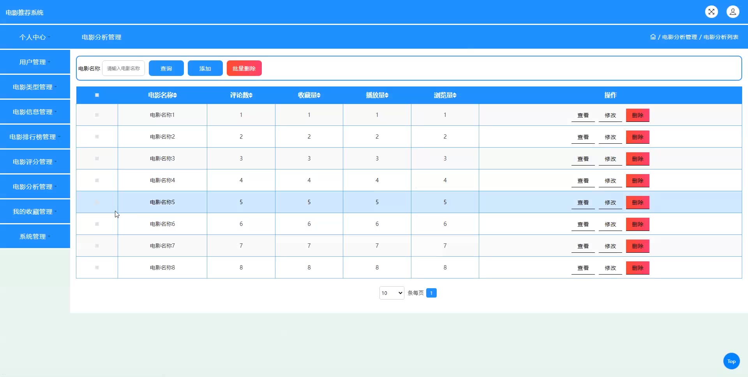
Task: Check the box for 电影名称5 row
Action: point(97,202)
